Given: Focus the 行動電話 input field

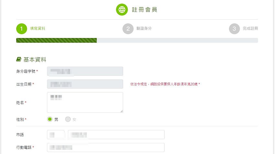Looking at the screenshot, I should pos(106,147).
